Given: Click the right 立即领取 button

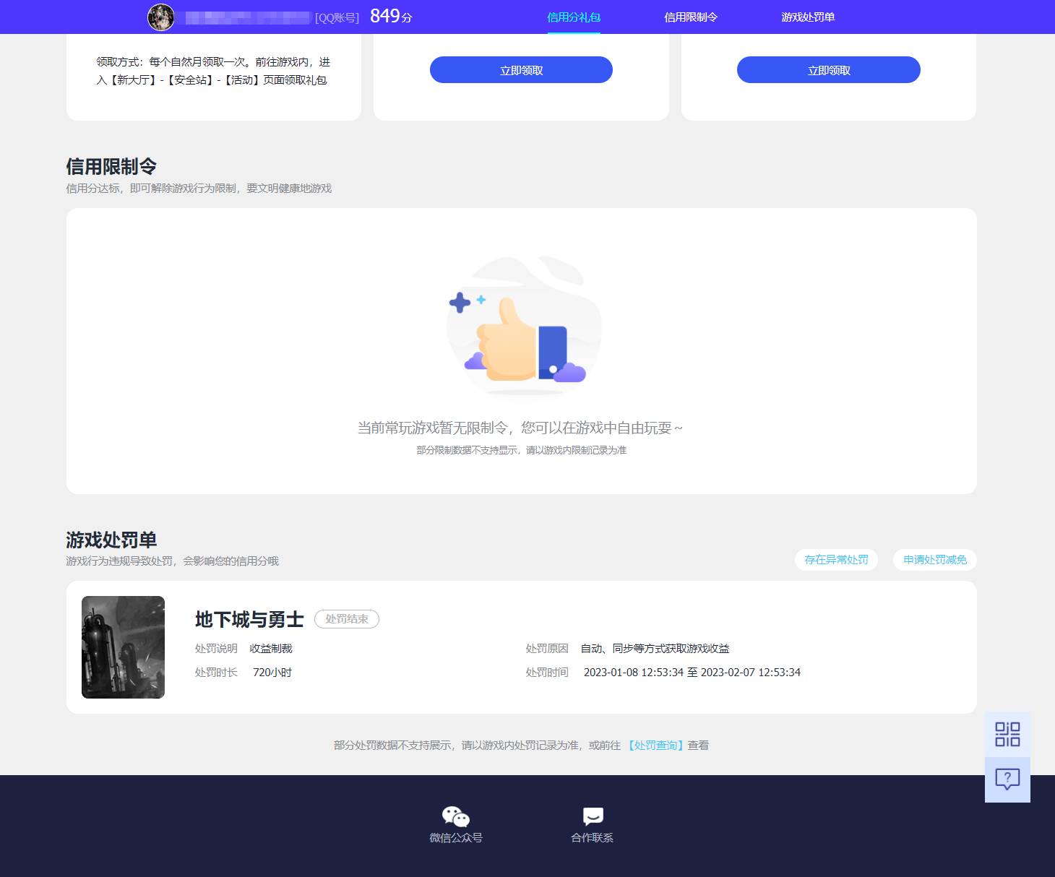Looking at the screenshot, I should pos(828,69).
